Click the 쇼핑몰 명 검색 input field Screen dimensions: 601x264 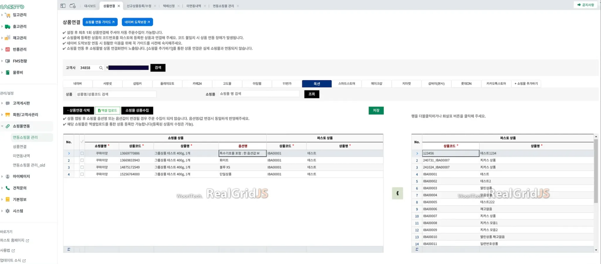pyautogui.click(x=259, y=94)
